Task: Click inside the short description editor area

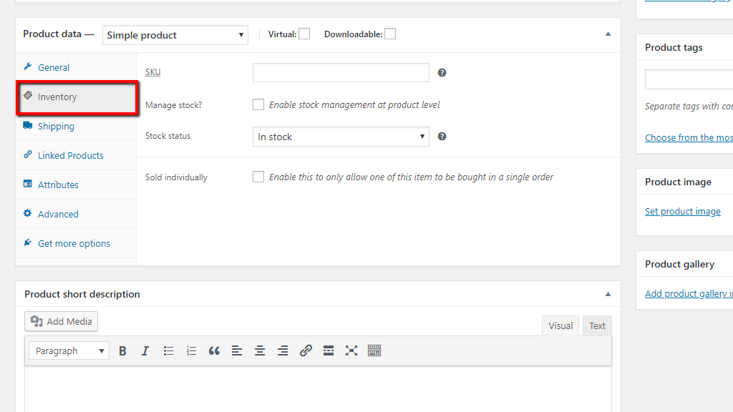Action: [x=318, y=388]
